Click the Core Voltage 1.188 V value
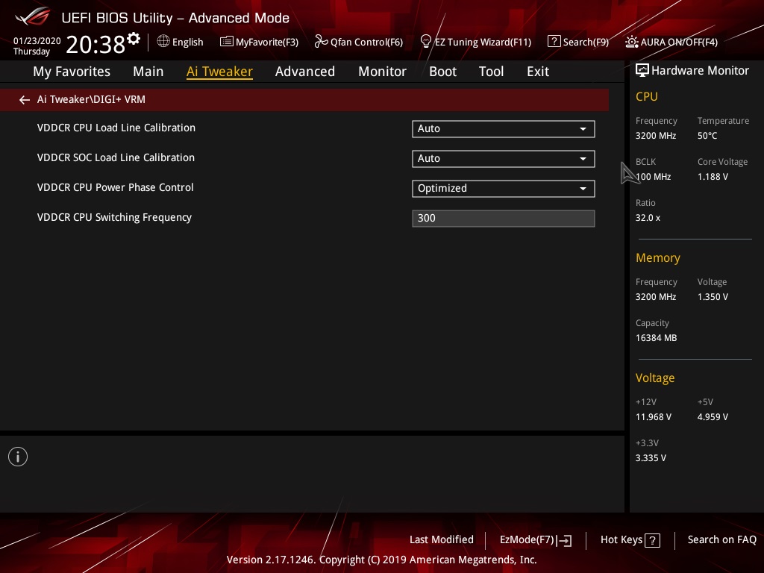 point(713,176)
